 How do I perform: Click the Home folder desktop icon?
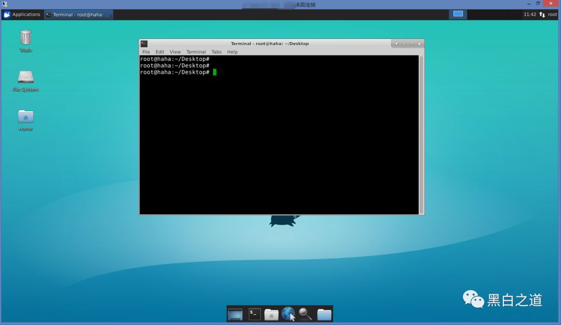[25, 117]
